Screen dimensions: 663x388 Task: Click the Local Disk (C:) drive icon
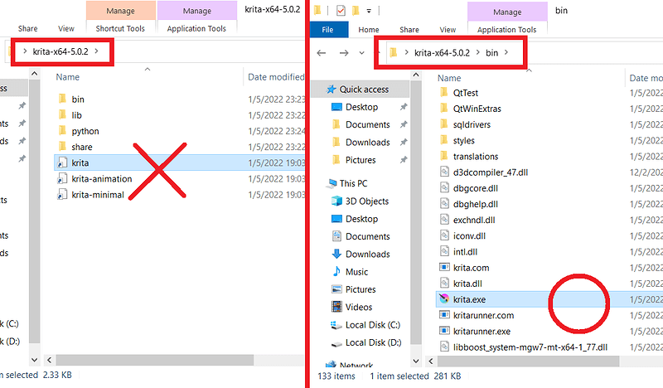tap(336, 325)
